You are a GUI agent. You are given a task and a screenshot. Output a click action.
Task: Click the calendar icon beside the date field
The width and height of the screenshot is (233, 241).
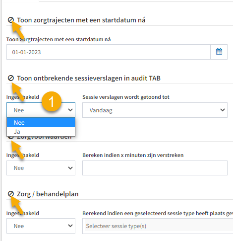coord(219,52)
